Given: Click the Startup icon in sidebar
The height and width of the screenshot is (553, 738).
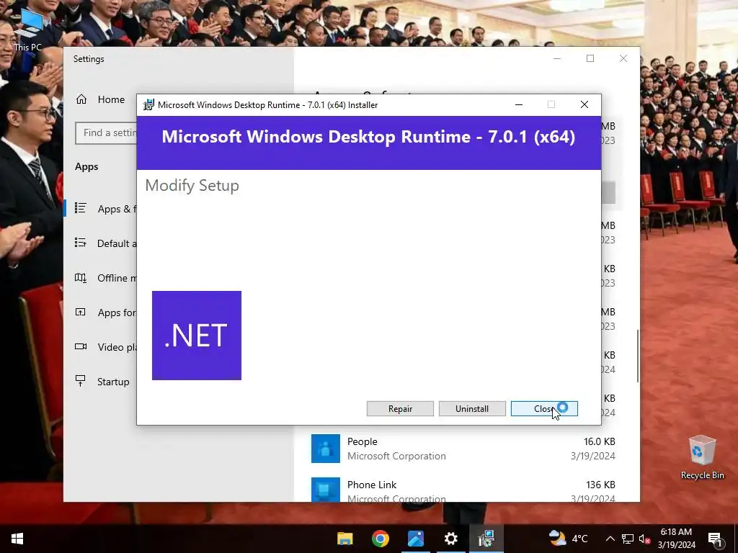Looking at the screenshot, I should click(x=81, y=381).
